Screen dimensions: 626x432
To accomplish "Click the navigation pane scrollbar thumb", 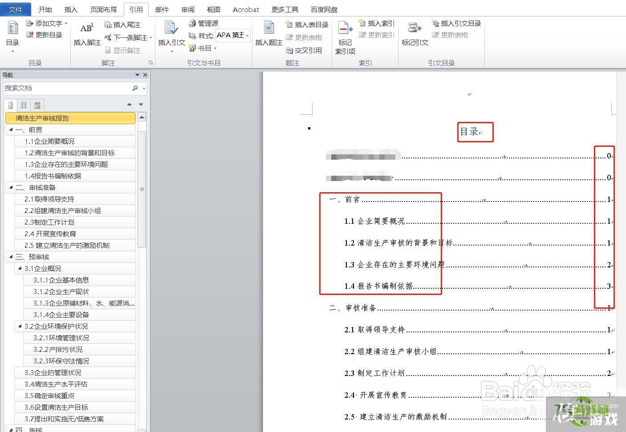I will pyautogui.click(x=142, y=189).
